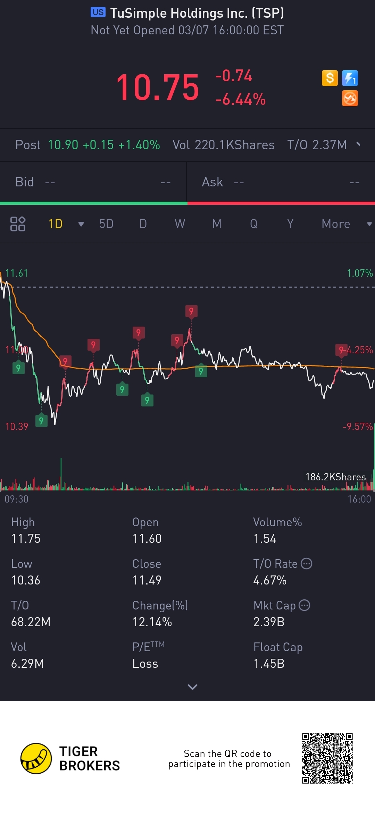Screen dimensions: 375x816
Task: Expand more stock statistics chevron
Action: click(192, 687)
